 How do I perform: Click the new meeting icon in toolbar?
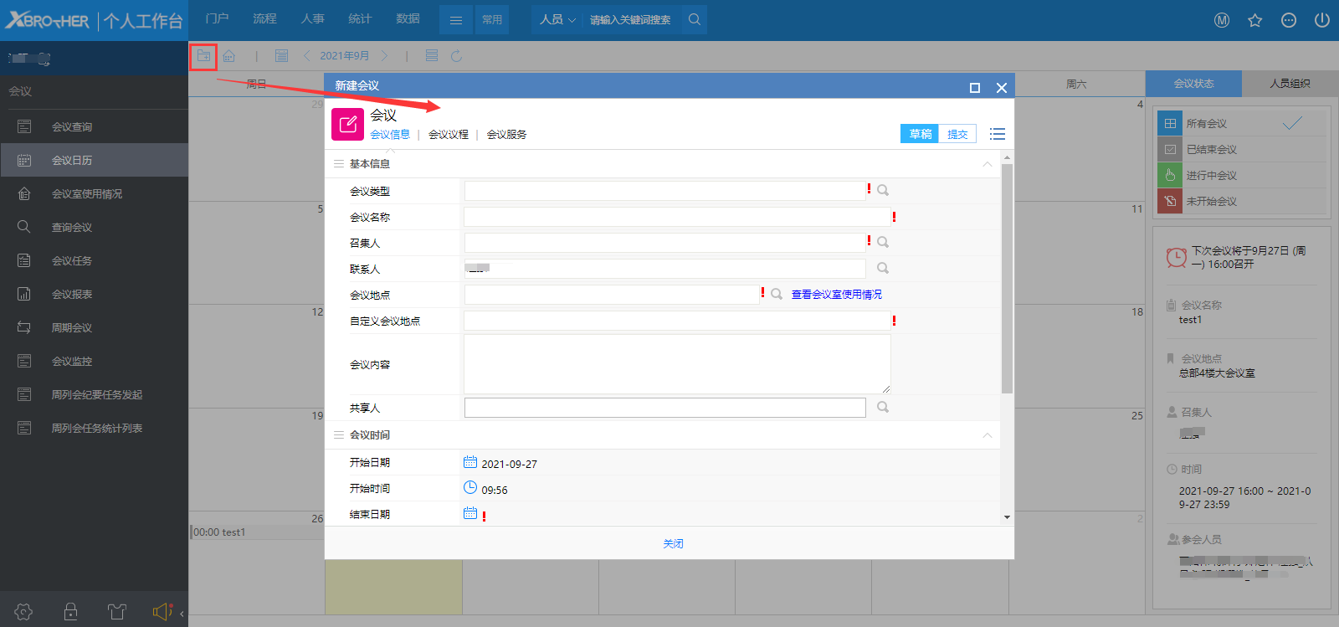203,56
